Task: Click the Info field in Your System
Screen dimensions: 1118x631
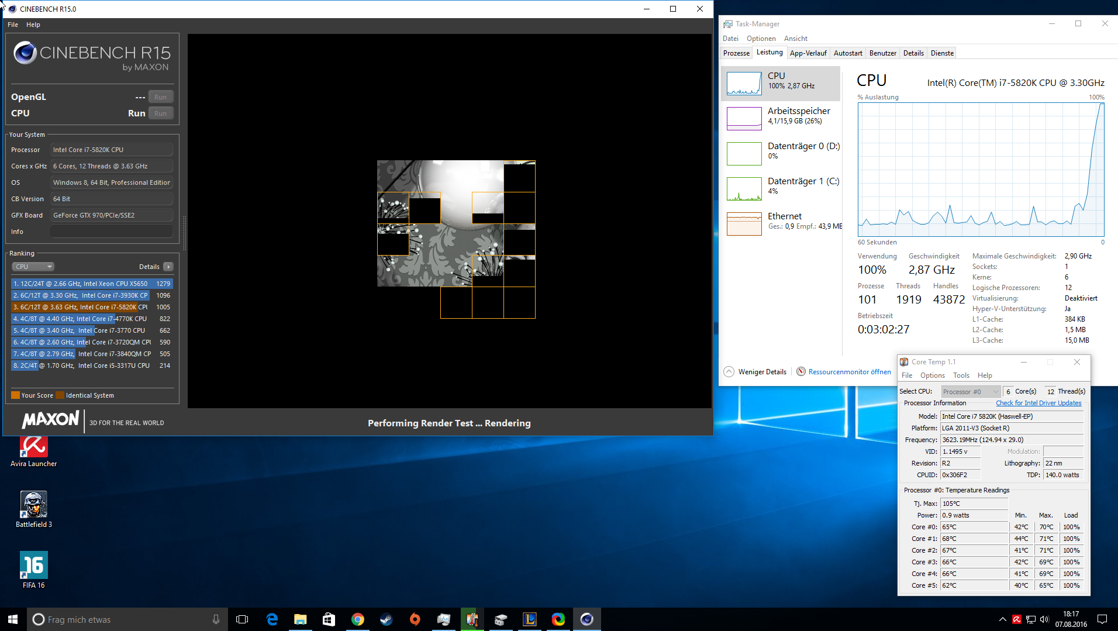Action: [112, 232]
